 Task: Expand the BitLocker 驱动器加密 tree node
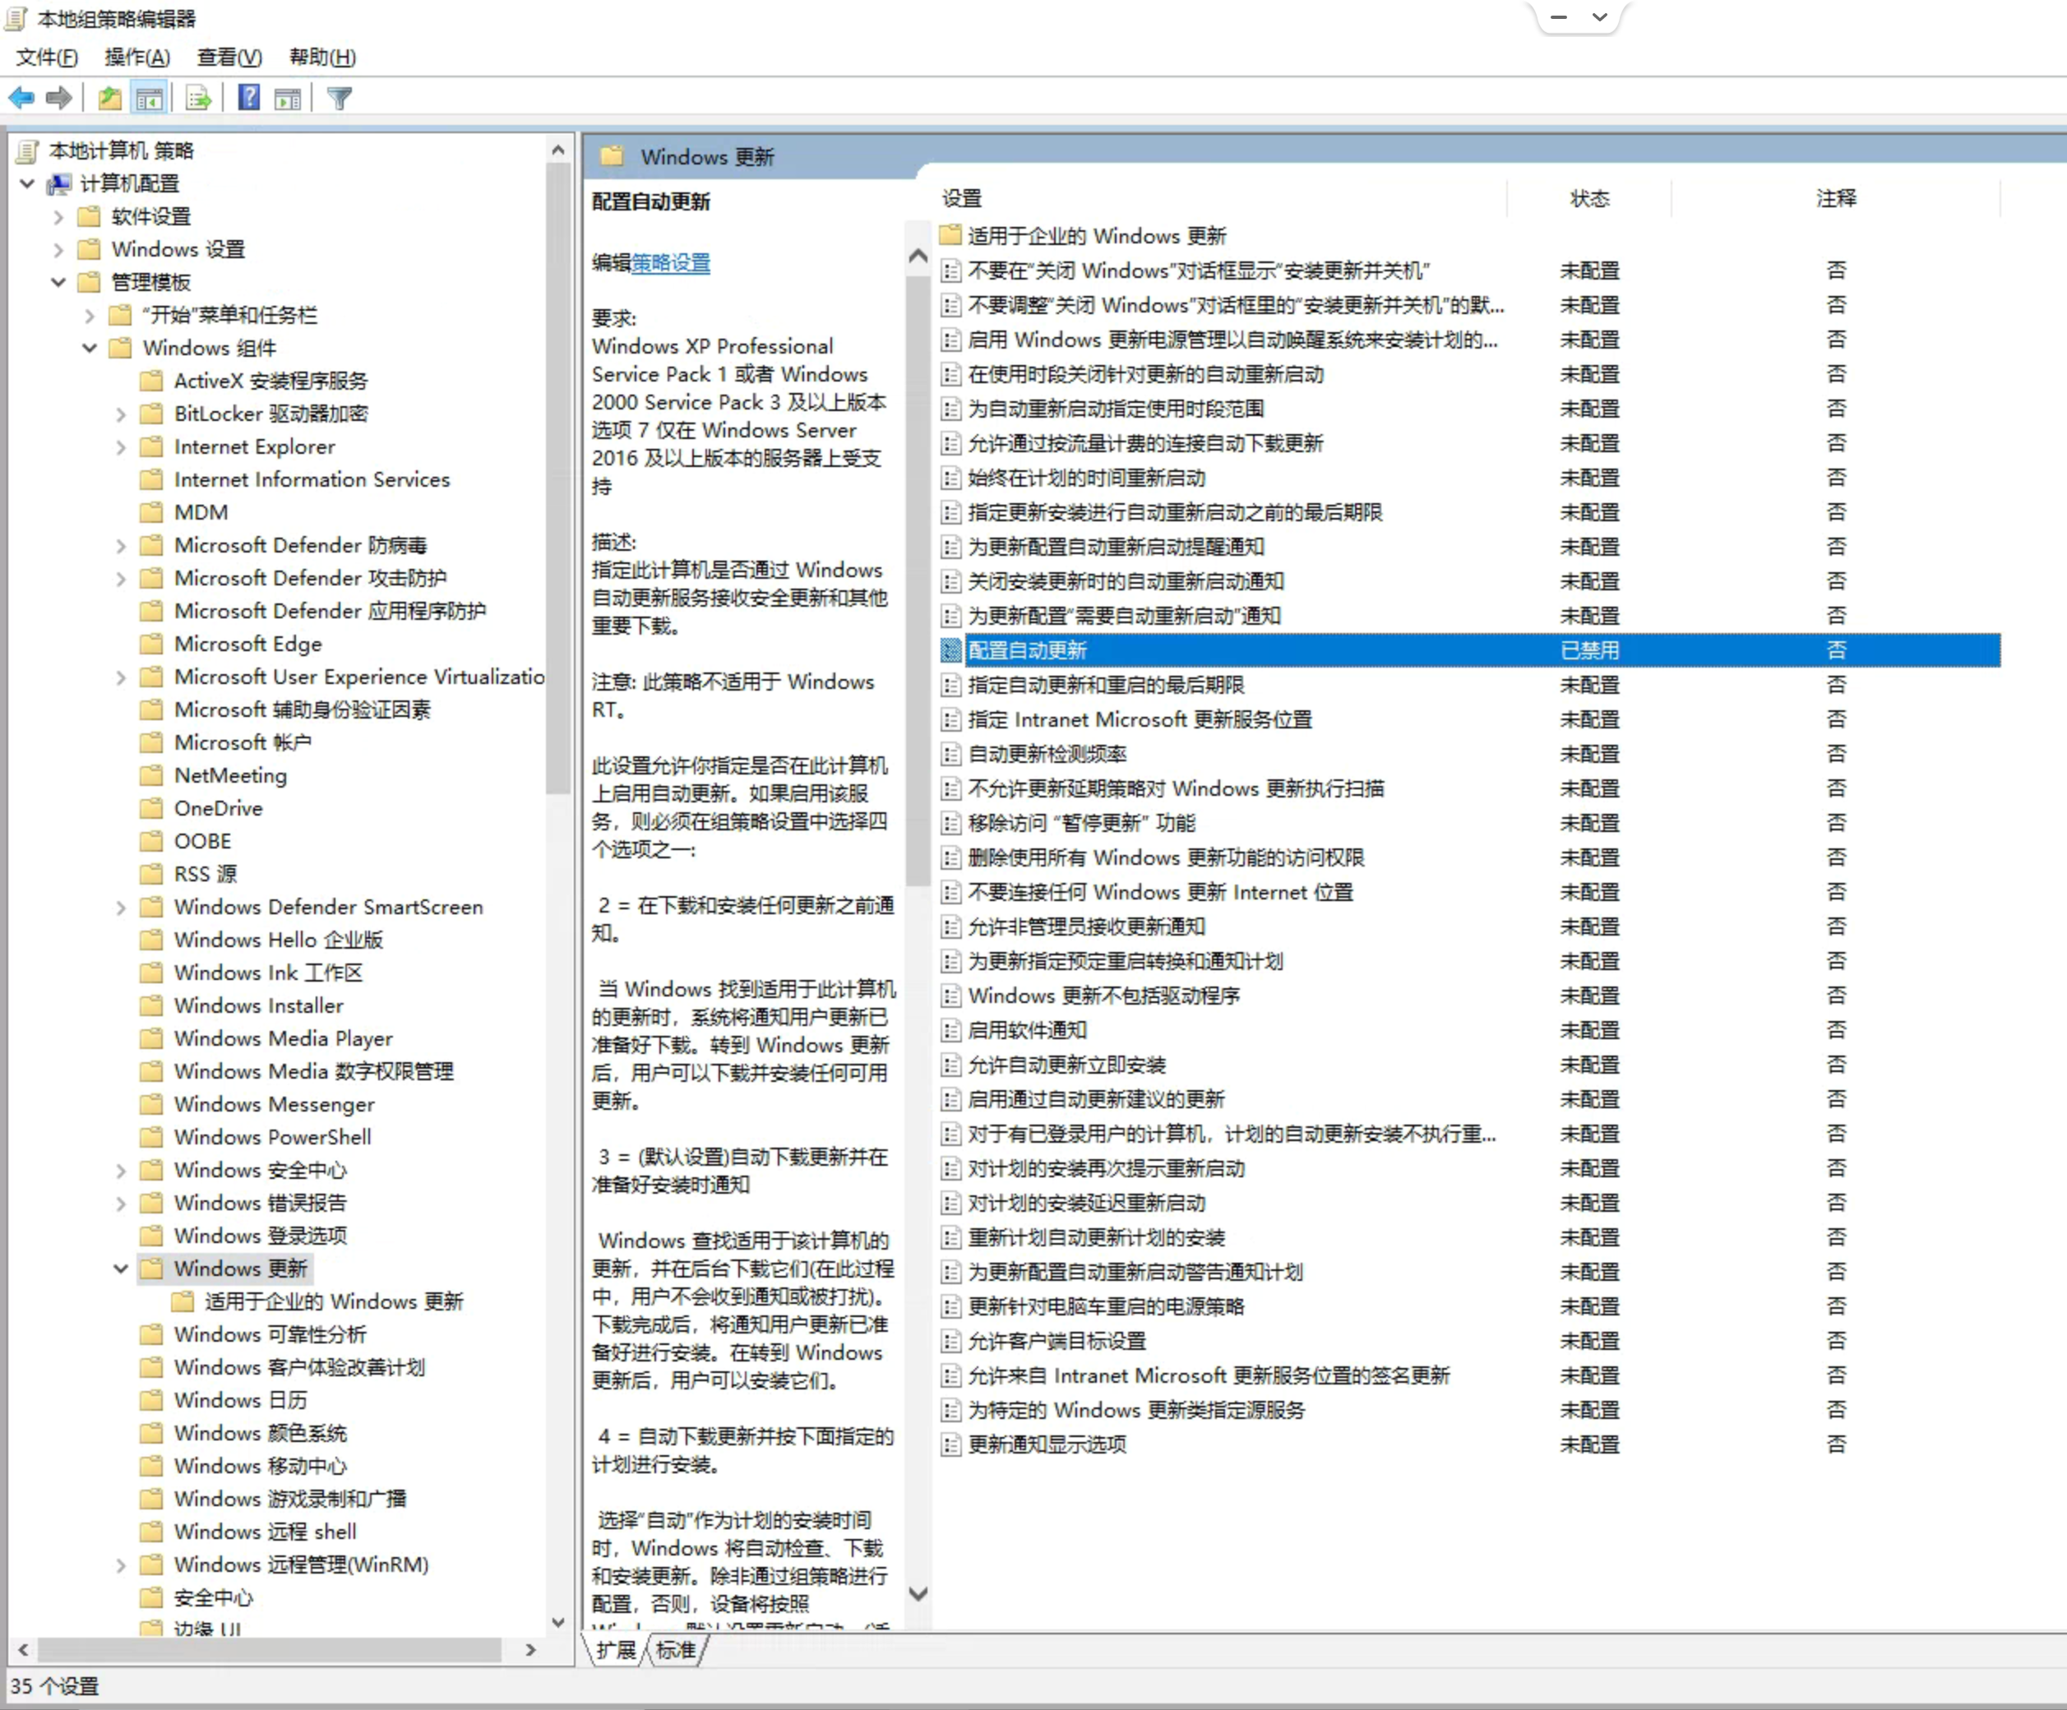click(x=120, y=414)
